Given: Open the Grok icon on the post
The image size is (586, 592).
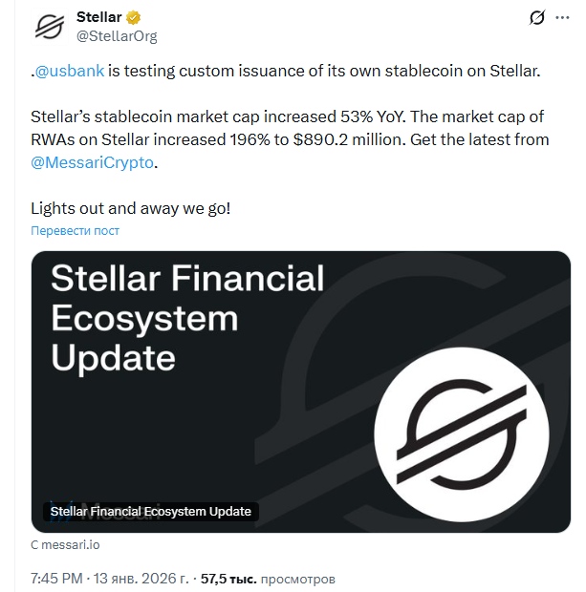Looking at the screenshot, I should click(x=536, y=18).
